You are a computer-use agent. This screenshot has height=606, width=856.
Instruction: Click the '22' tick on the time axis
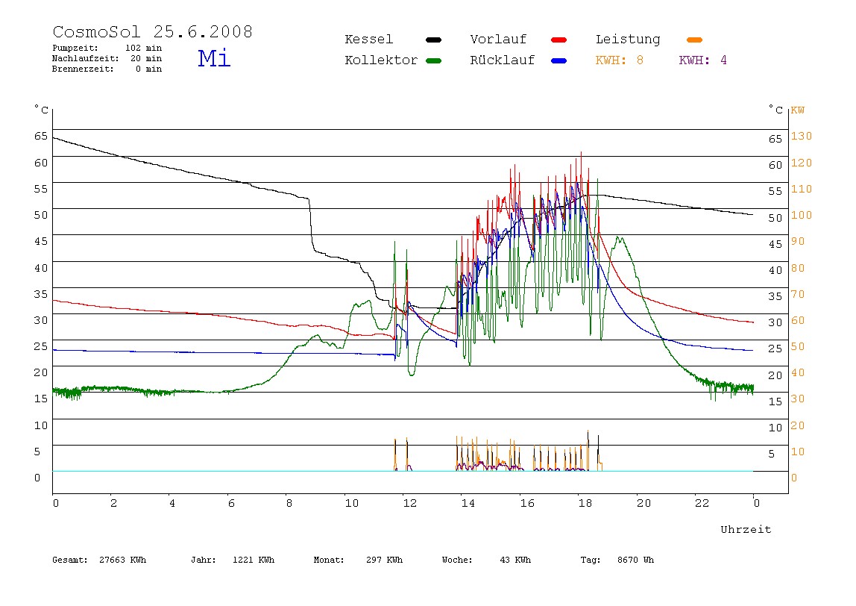pyautogui.click(x=702, y=503)
